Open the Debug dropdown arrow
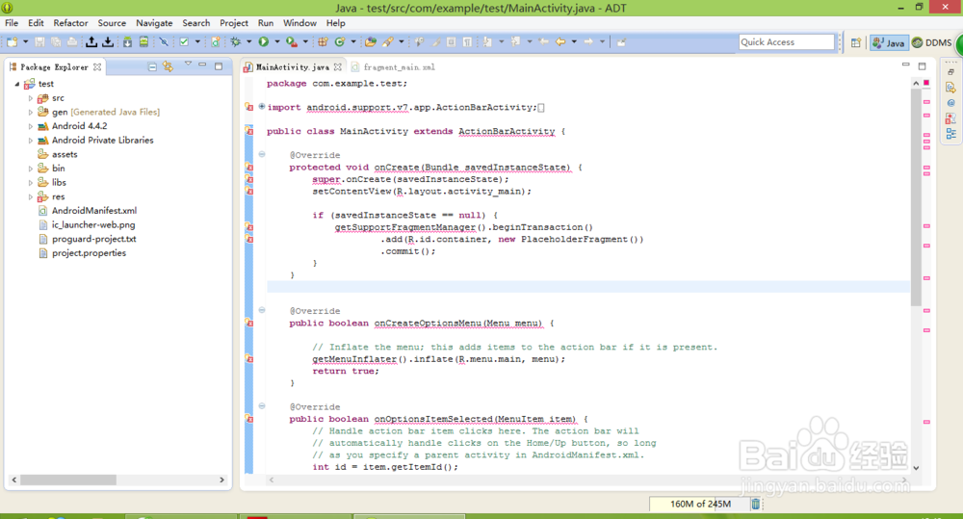This screenshot has width=963, height=519. tap(248, 41)
